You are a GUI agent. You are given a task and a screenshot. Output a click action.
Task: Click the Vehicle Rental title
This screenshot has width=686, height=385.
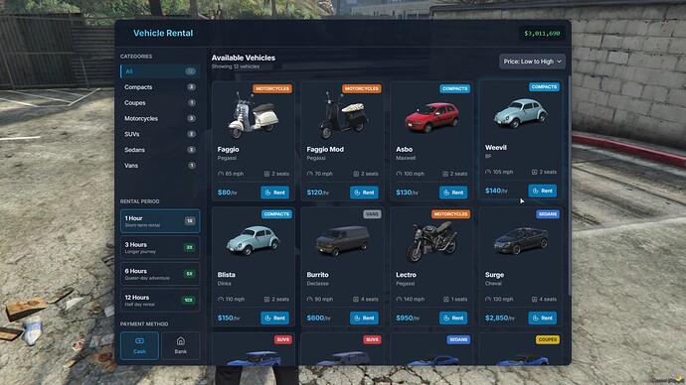(x=163, y=33)
